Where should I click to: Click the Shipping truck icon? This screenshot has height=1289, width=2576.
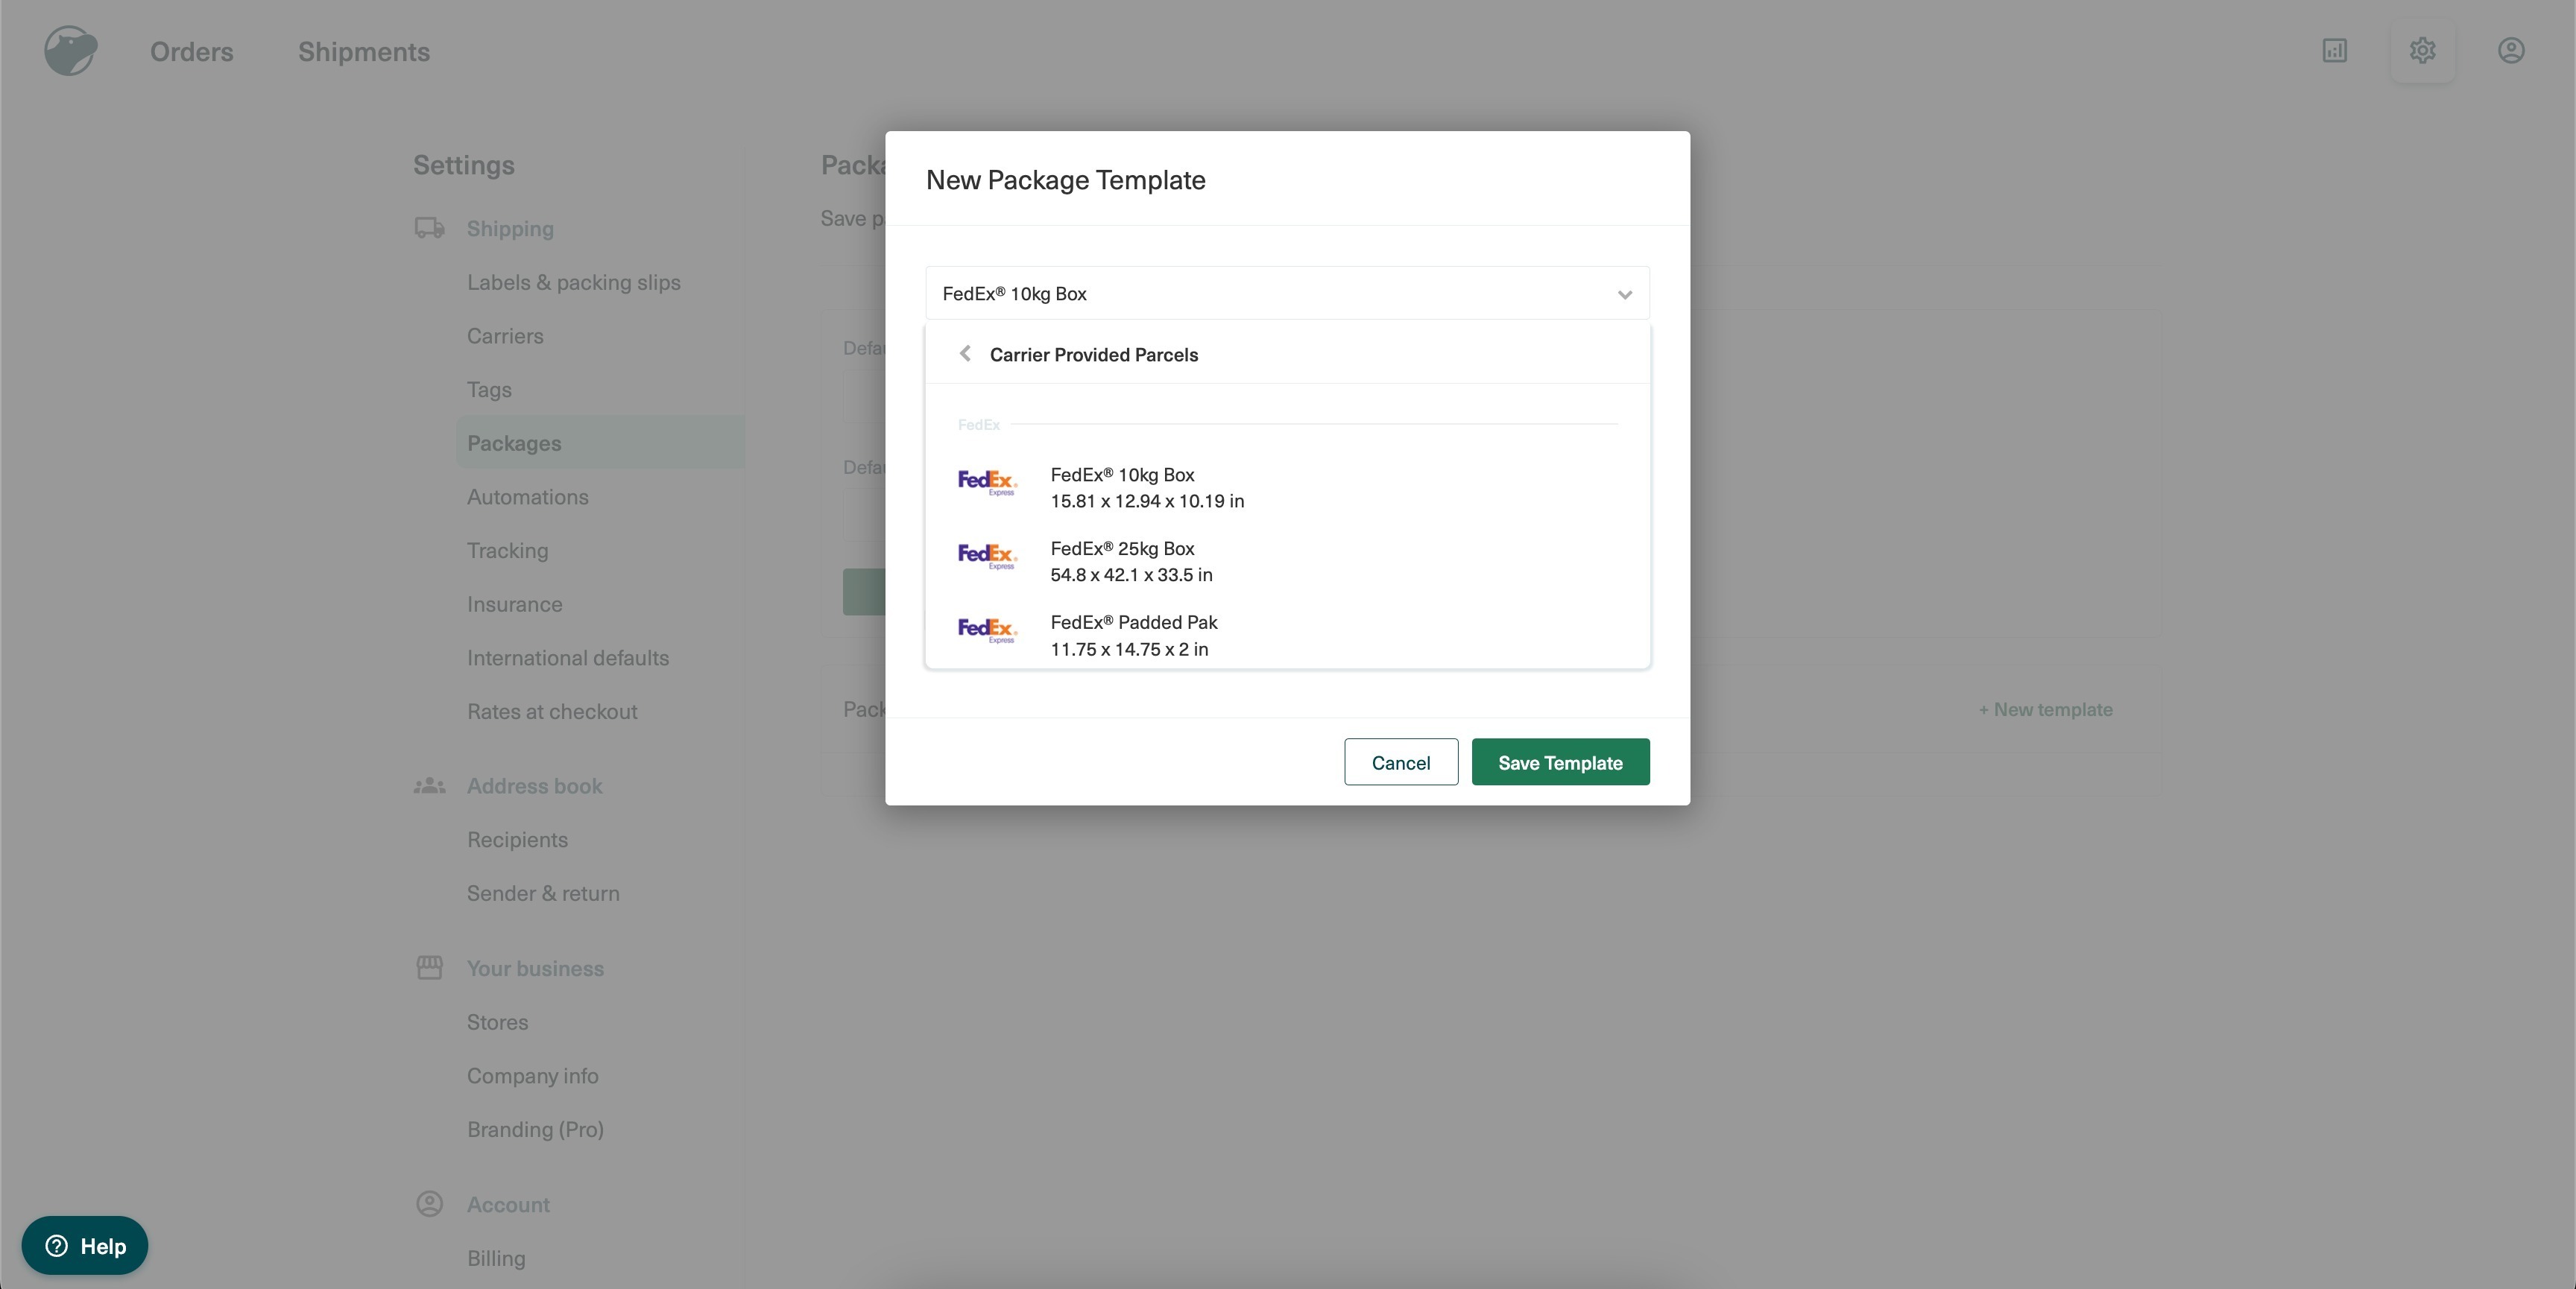[430, 228]
